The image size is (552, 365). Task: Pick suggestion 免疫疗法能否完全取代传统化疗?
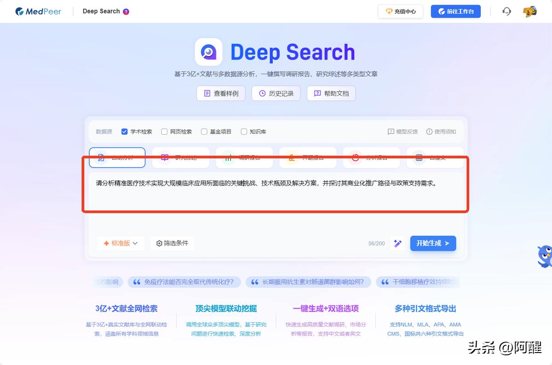pos(184,282)
